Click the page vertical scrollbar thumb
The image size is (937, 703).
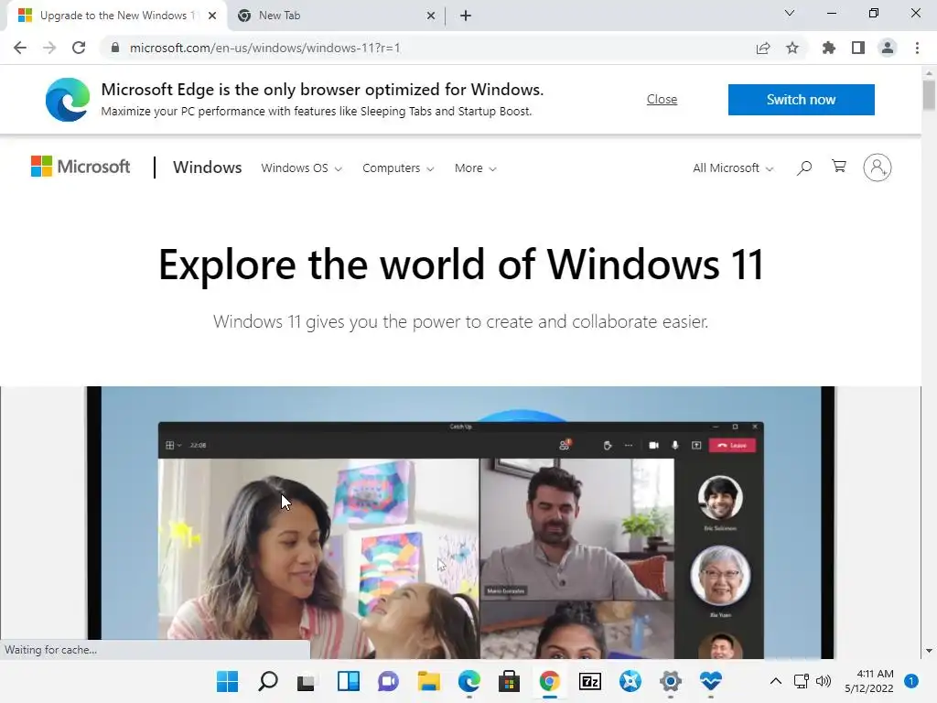point(929,95)
